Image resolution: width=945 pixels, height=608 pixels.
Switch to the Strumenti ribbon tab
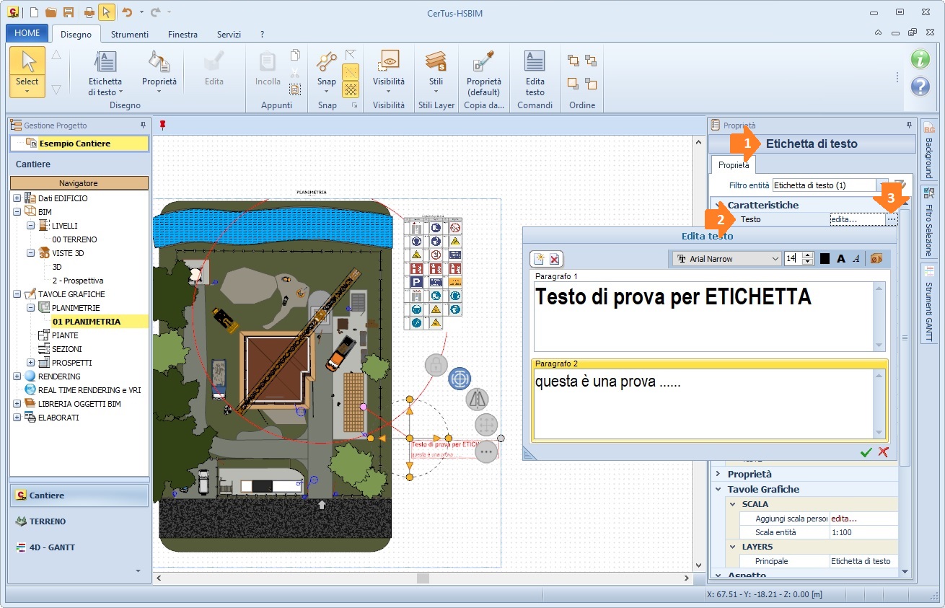tap(130, 34)
